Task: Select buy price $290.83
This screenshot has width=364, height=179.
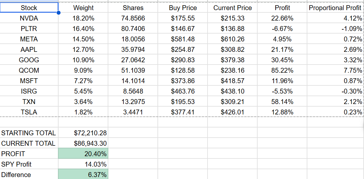Action: tap(183, 60)
